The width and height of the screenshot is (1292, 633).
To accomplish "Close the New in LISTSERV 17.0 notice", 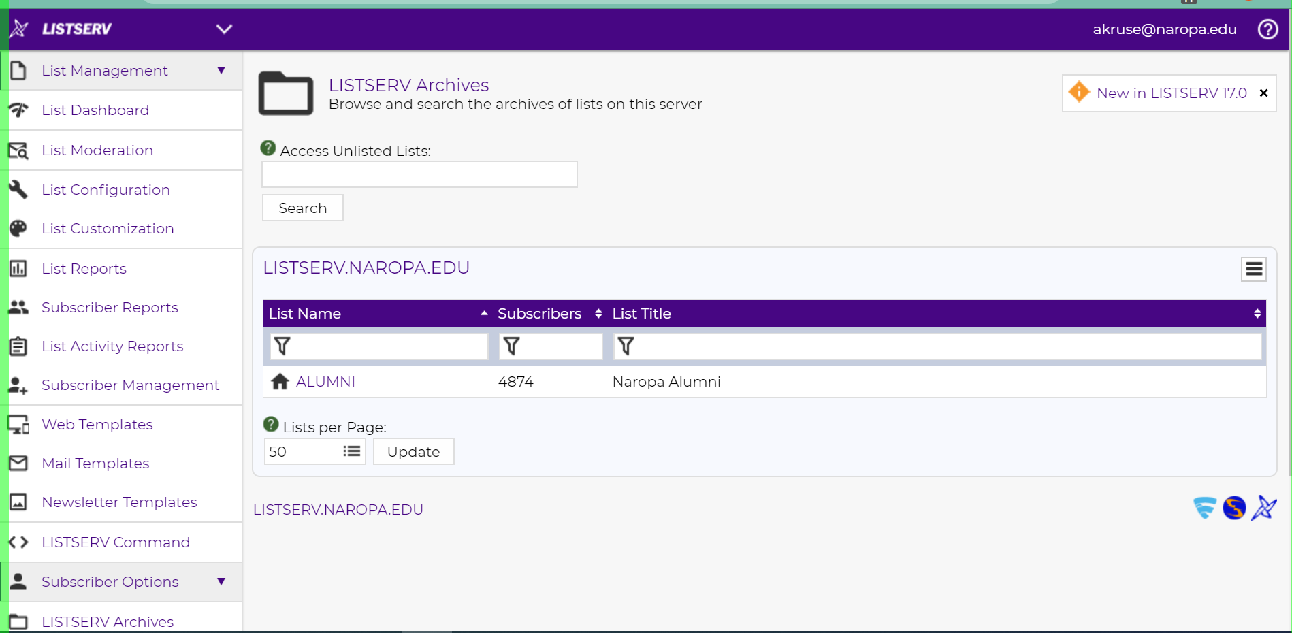I will 1263,93.
